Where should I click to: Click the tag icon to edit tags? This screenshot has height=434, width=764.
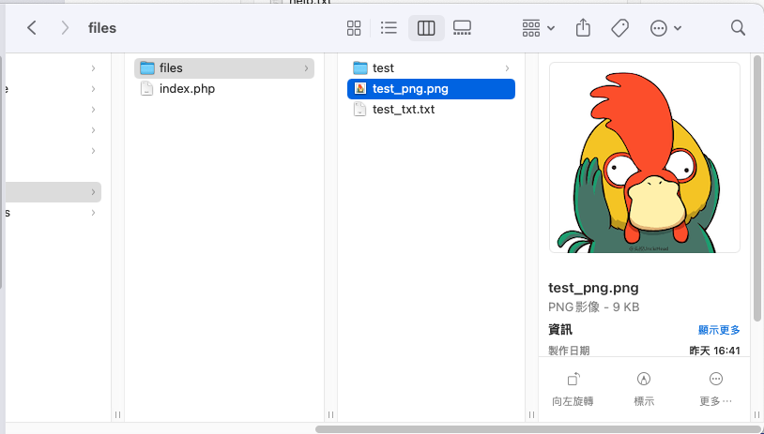[x=619, y=28]
